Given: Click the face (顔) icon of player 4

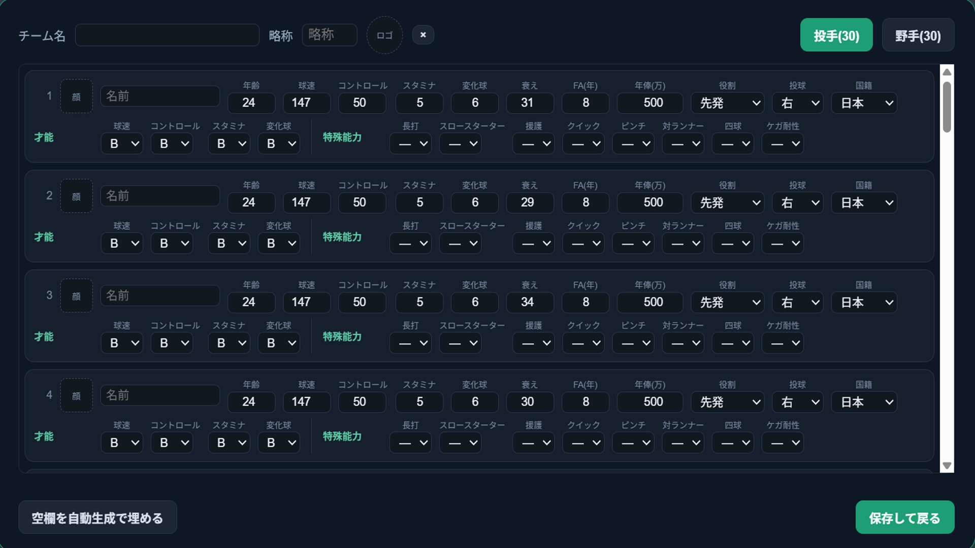Looking at the screenshot, I should click(76, 395).
